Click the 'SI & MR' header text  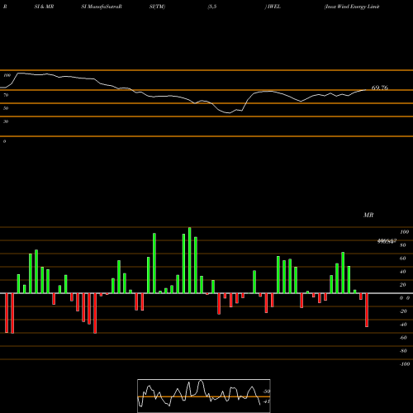click(x=44, y=7)
